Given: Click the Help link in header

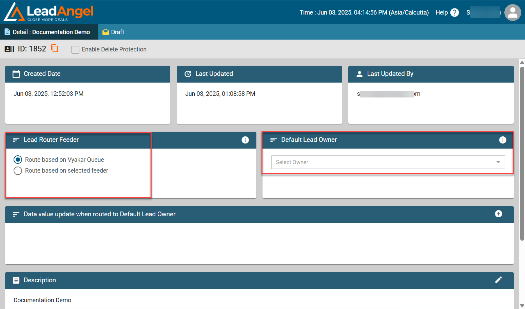Looking at the screenshot, I should 442,13.
